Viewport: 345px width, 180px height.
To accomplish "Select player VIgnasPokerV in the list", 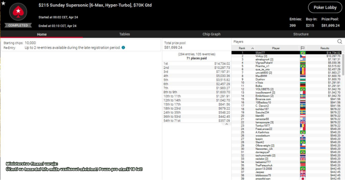I will 264,63.
